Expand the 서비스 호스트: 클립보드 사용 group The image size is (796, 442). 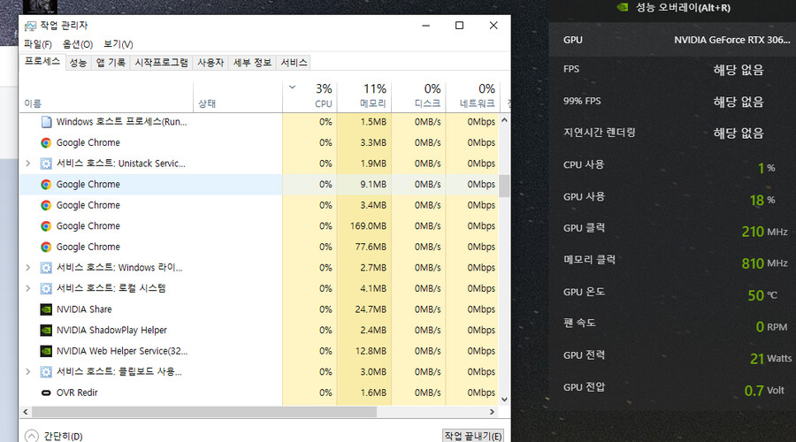tap(28, 371)
